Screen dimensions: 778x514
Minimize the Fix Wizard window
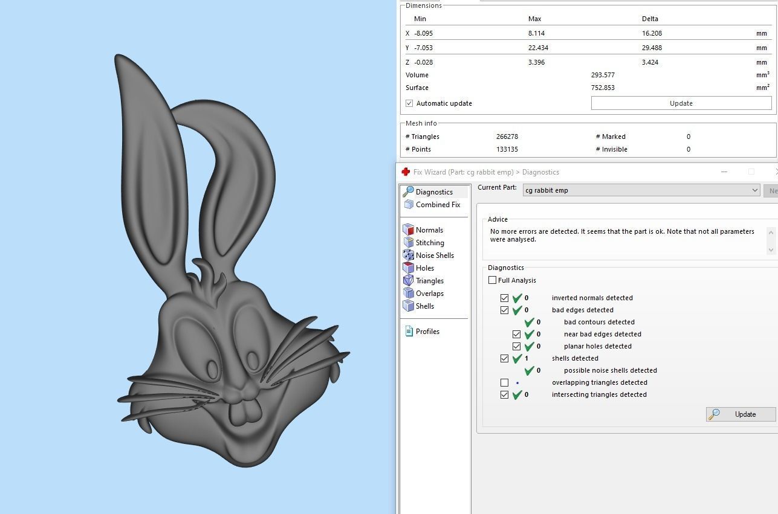[724, 172]
